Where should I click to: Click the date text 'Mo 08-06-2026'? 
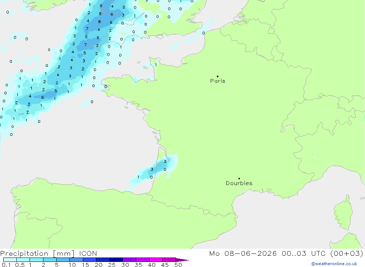coord(243,253)
